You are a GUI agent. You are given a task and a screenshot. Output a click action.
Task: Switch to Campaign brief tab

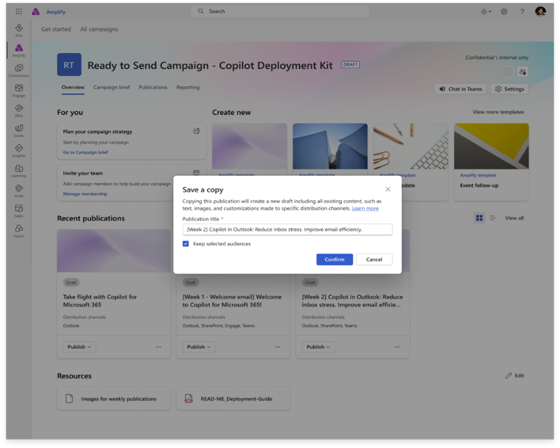pyautogui.click(x=112, y=87)
